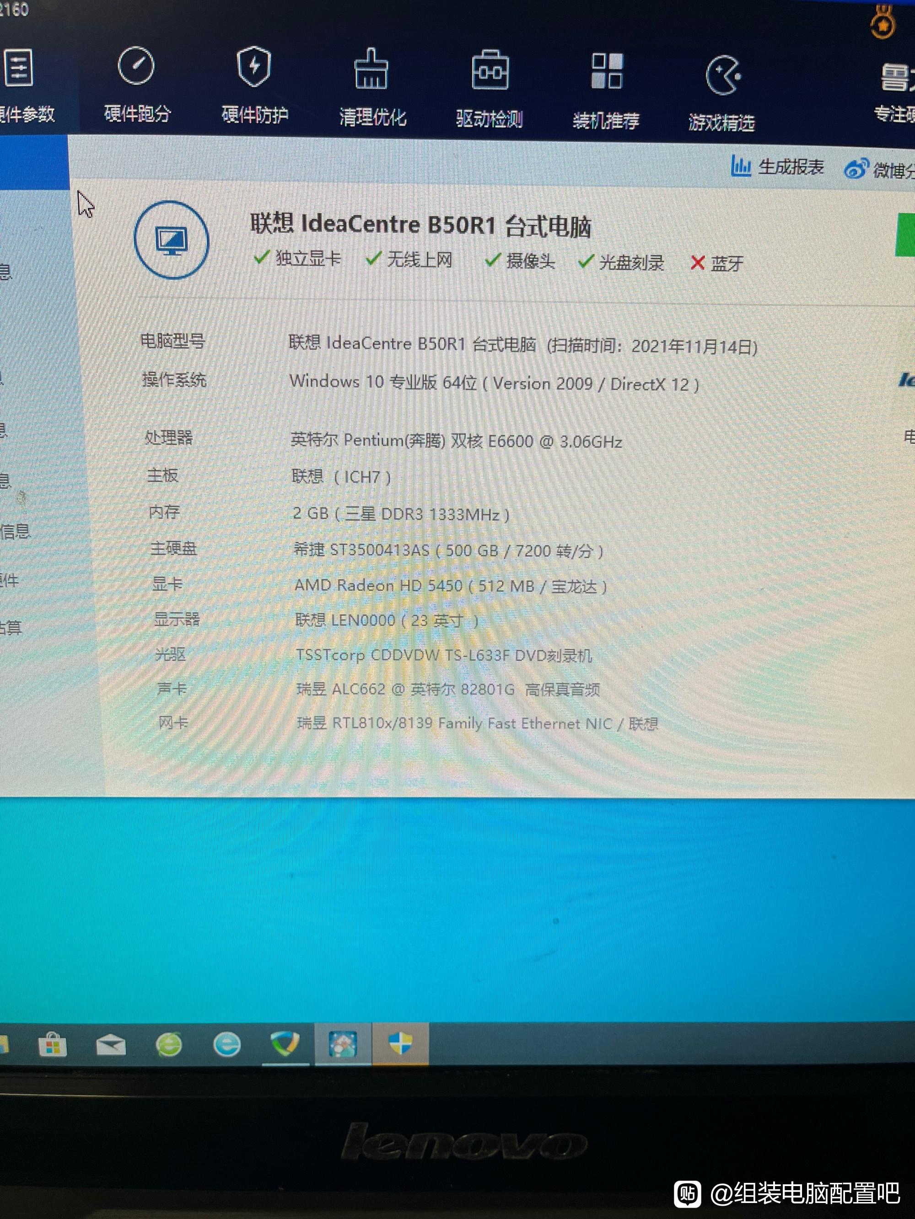Click the 瑞昱 ALC662 sound card entry
Screen dimensions: 915x1219
coord(448,690)
